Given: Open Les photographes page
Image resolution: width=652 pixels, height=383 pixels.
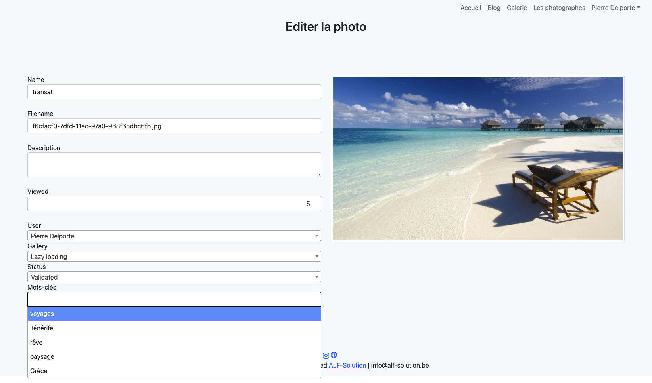Looking at the screenshot, I should [x=559, y=8].
